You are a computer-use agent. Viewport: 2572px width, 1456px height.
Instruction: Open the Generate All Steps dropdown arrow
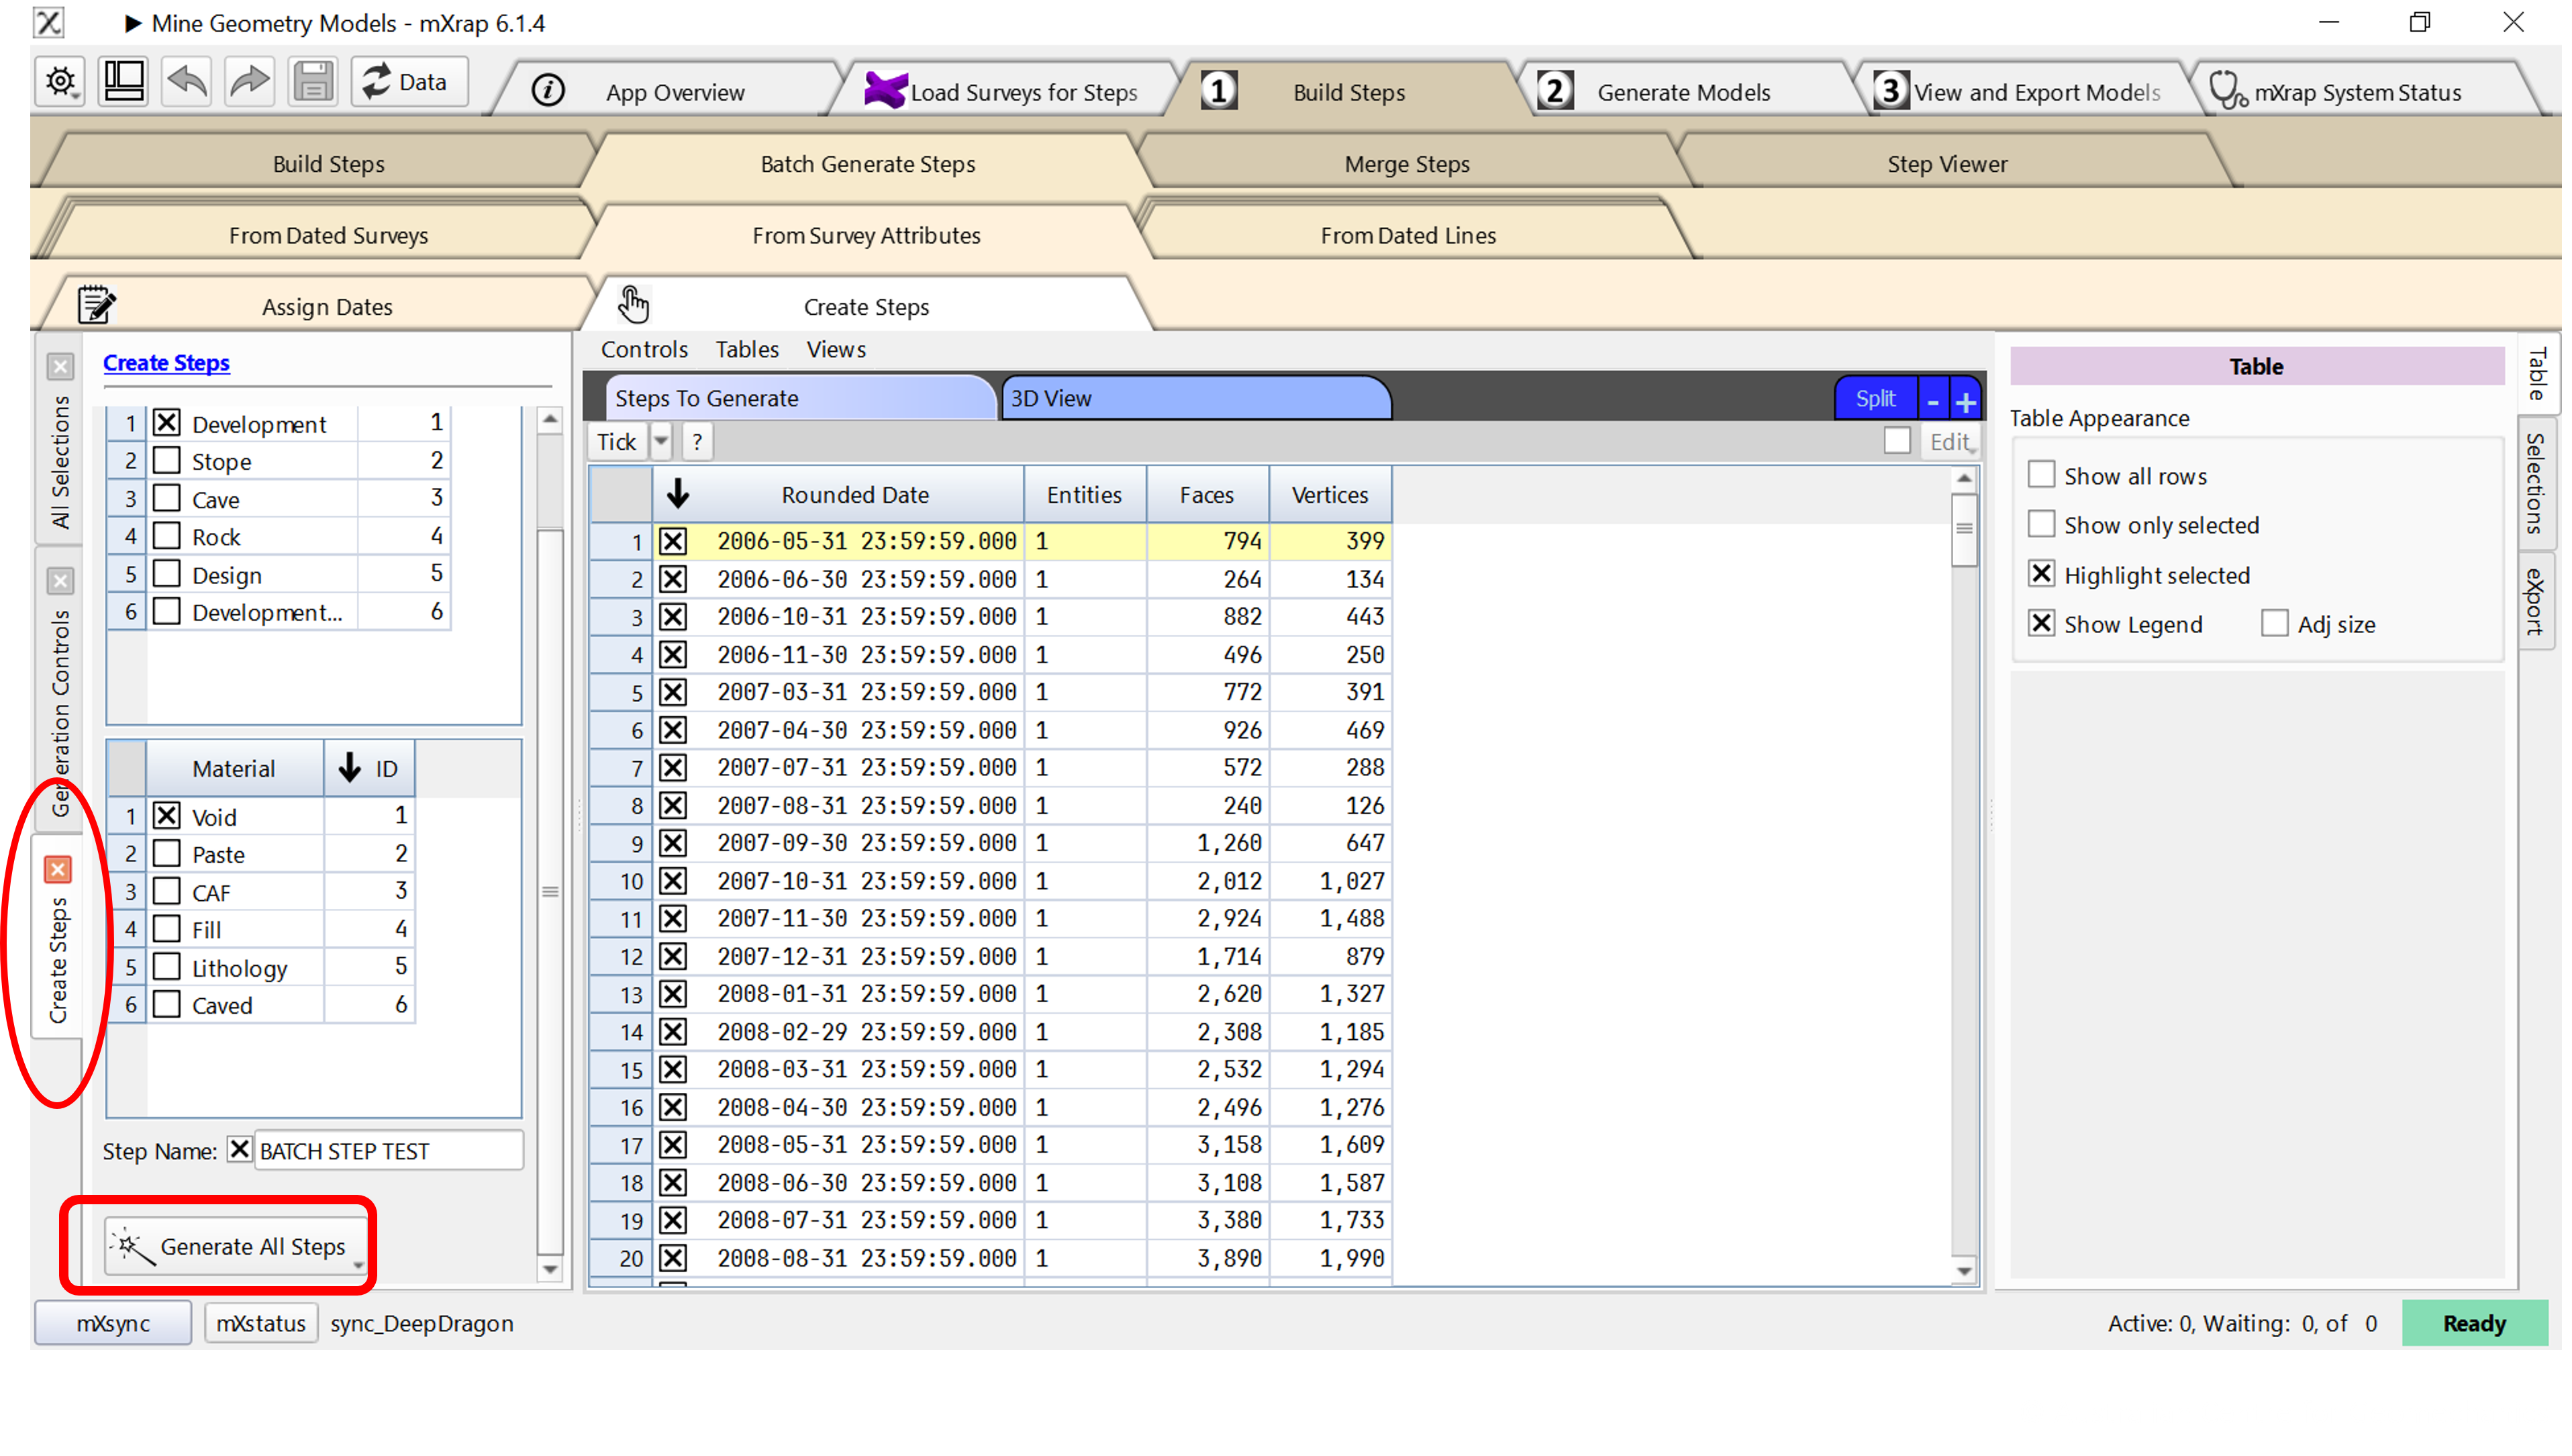click(358, 1265)
